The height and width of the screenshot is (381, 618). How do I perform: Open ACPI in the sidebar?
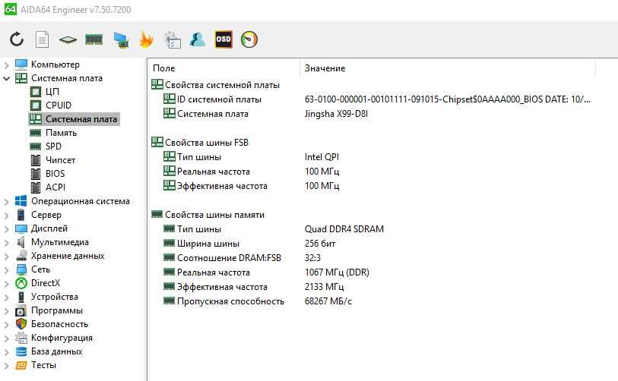[55, 187]
